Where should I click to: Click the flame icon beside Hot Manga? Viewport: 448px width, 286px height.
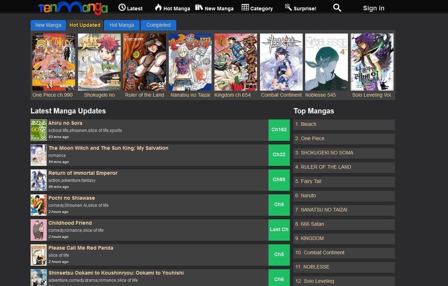click(158, 7)
